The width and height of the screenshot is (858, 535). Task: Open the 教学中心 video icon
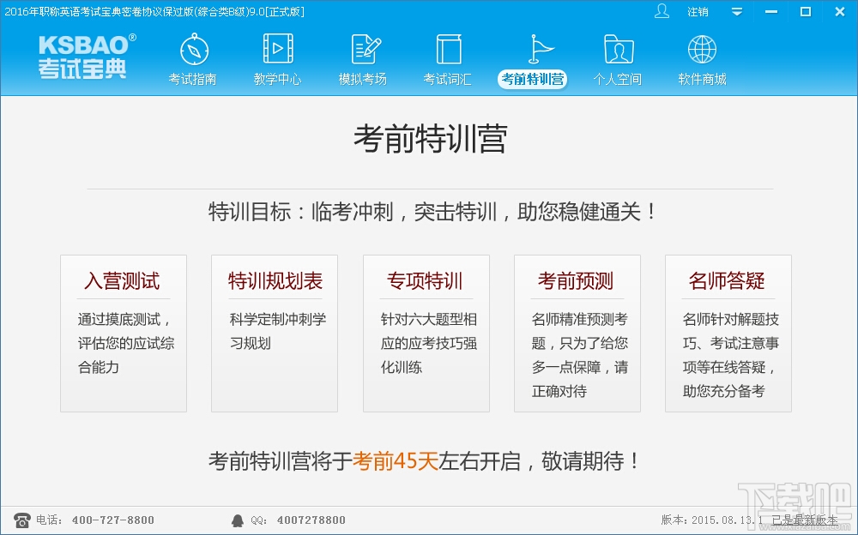point(278,49)
